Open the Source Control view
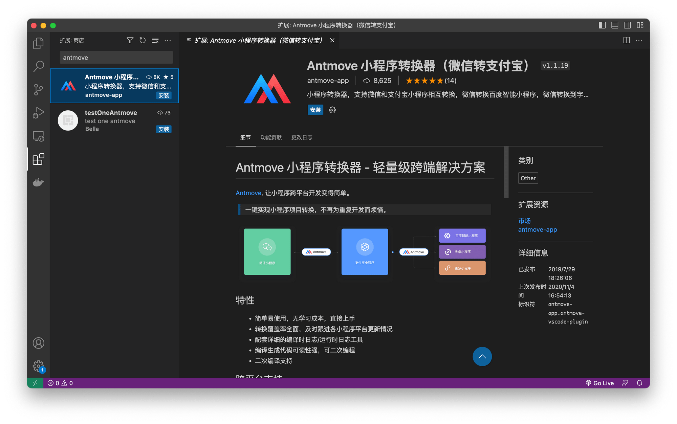This screenshot has width=677, height=424. coord(38,89)
